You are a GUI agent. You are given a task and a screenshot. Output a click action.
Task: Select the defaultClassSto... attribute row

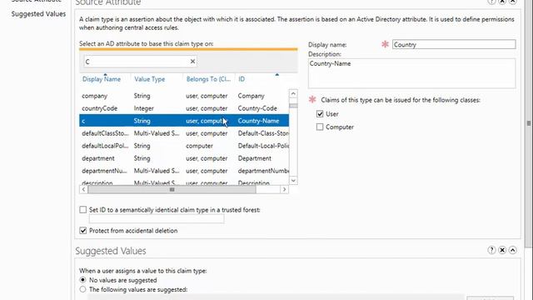pos(184,133)
